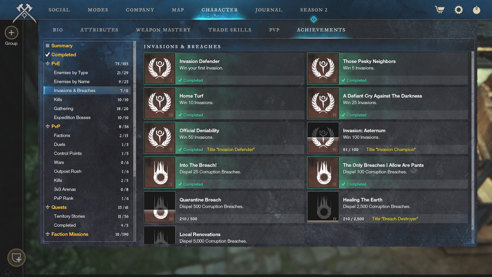Select Quarantine Breach progress achievement
Image resolution: width=492 pixels, height=277 pixels.
[224, 207]
